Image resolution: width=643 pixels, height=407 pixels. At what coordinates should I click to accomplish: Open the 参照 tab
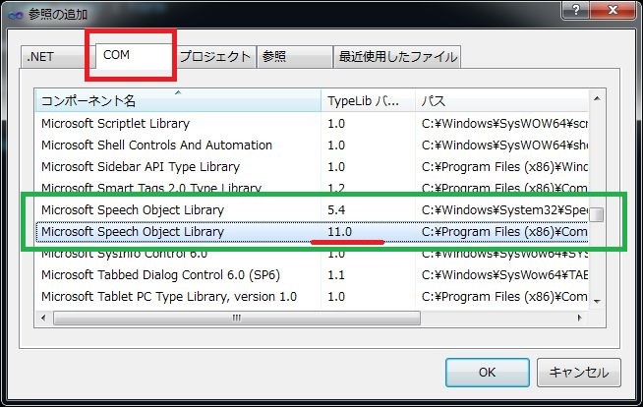coord(294,57)
